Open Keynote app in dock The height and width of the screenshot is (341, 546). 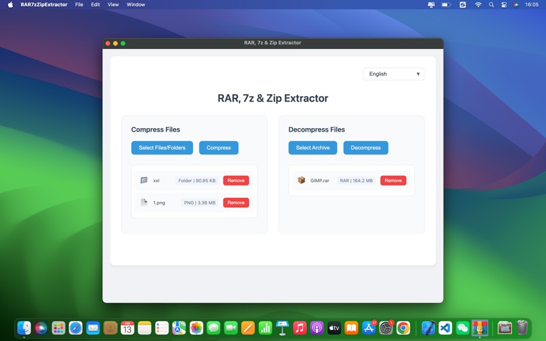point(283,328)
